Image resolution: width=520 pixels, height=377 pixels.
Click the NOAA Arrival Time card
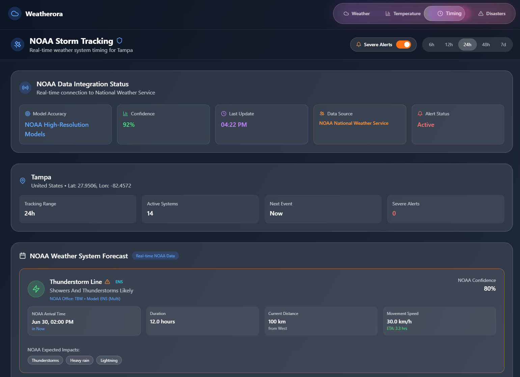click(84, 321)
